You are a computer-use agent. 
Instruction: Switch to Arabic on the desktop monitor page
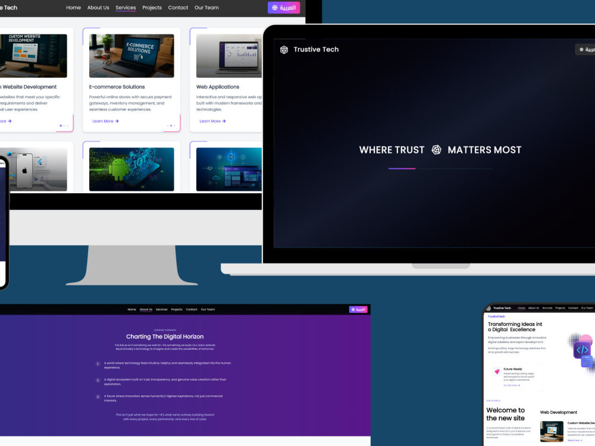(x=284, y=8)
